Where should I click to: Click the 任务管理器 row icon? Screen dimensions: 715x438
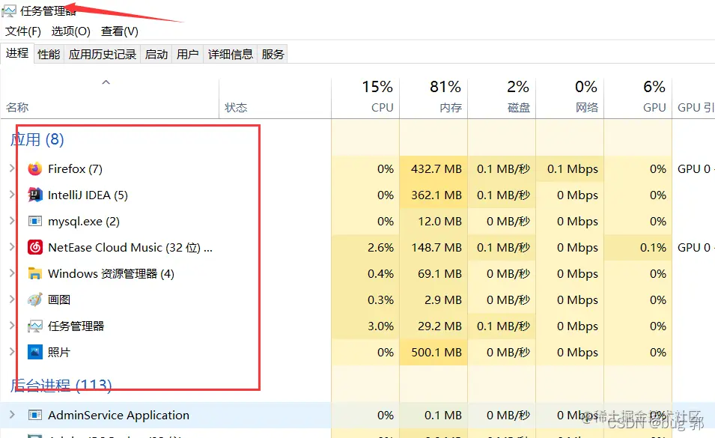[35, 326]
